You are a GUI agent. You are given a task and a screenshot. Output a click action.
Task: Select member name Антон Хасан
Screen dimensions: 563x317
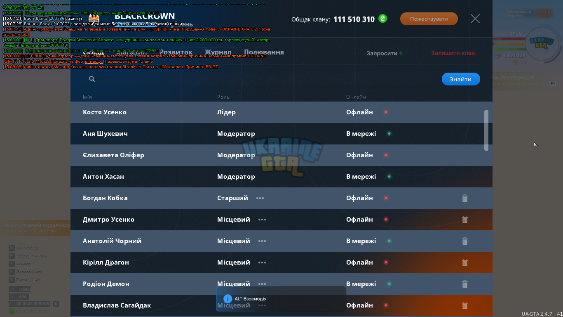103,177
